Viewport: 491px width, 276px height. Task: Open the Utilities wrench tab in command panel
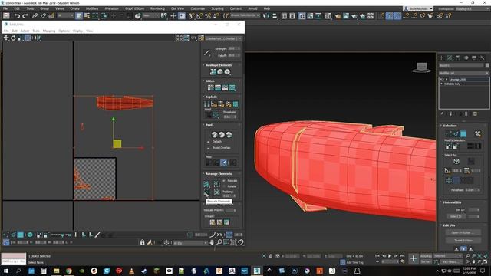click(483, 58)
